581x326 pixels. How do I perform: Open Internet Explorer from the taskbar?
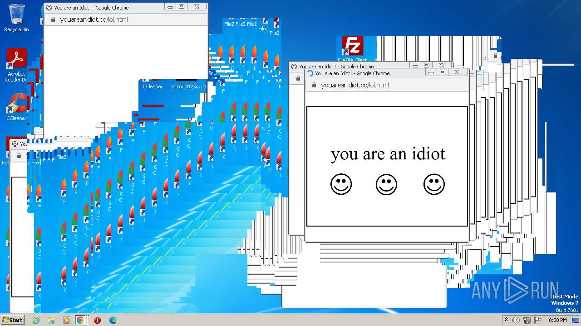[x=36, y=320]
